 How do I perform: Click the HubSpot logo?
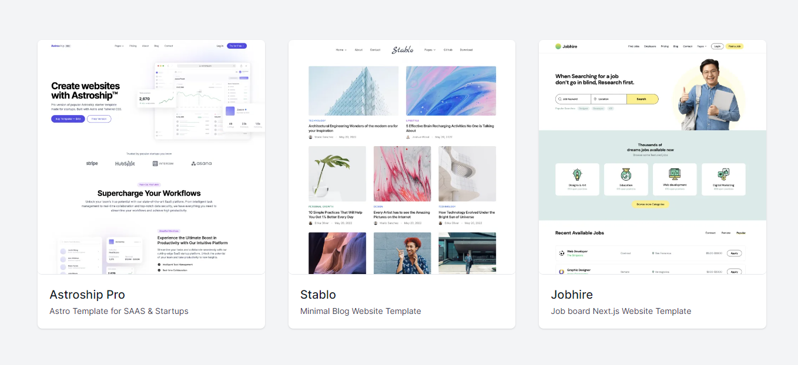(125, 163)
